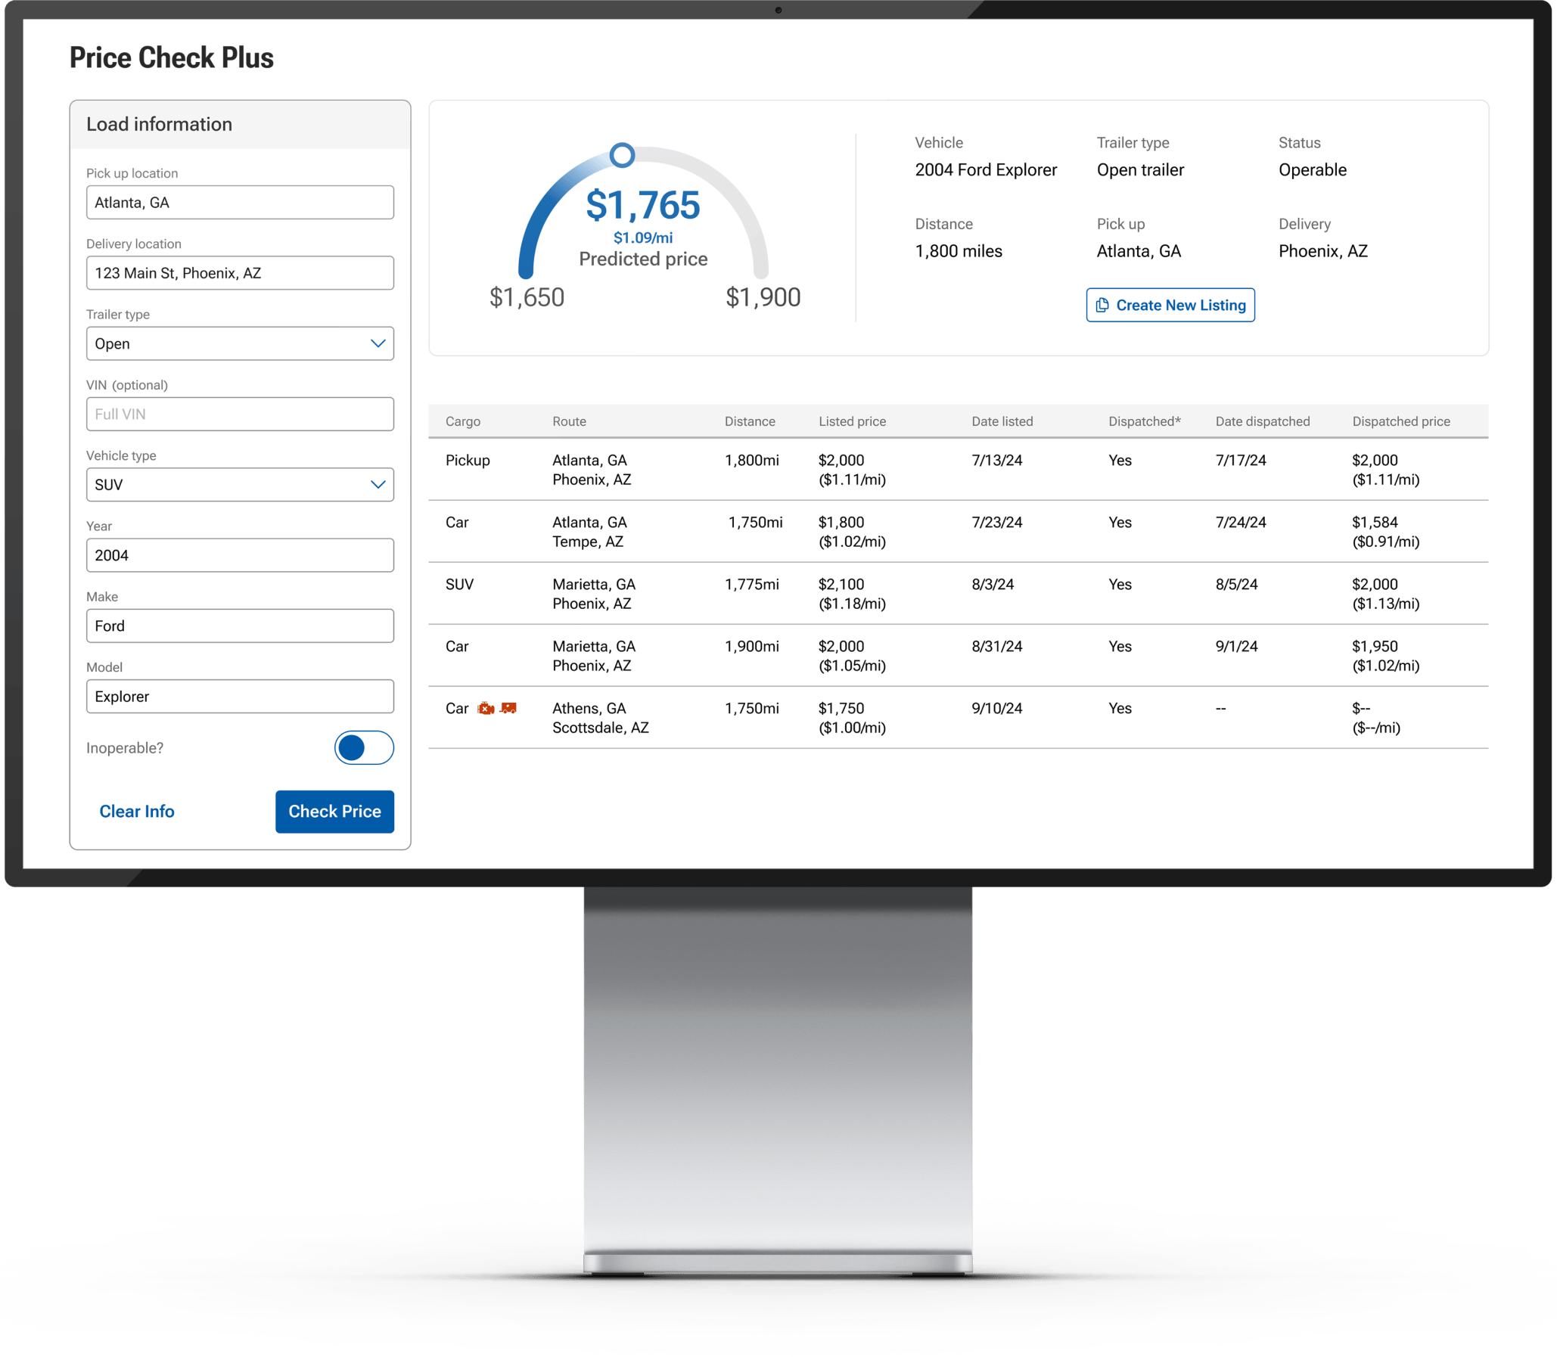Sort by the Listed price column header

pos(852,421)
